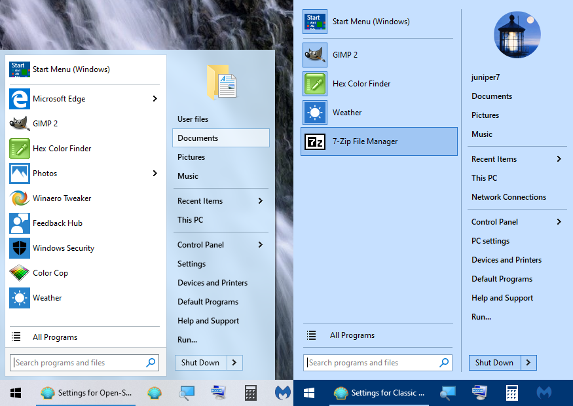Expand Recent Items arrow in the light-themed menu
Screen dimensions: 573x406
(260, 200)
